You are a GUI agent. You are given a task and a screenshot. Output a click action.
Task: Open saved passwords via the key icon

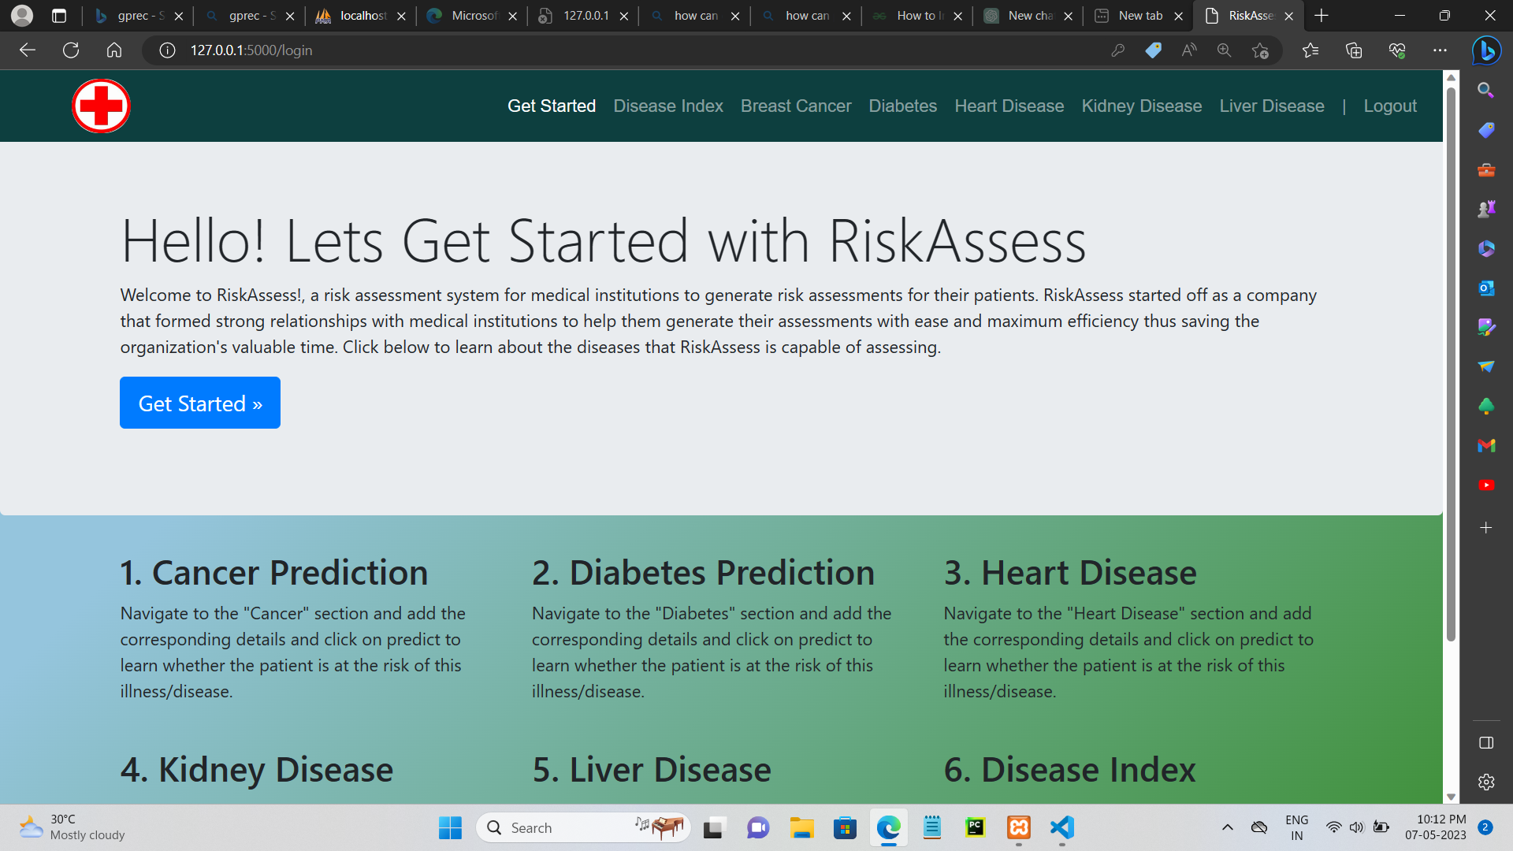pos(1118,50)
